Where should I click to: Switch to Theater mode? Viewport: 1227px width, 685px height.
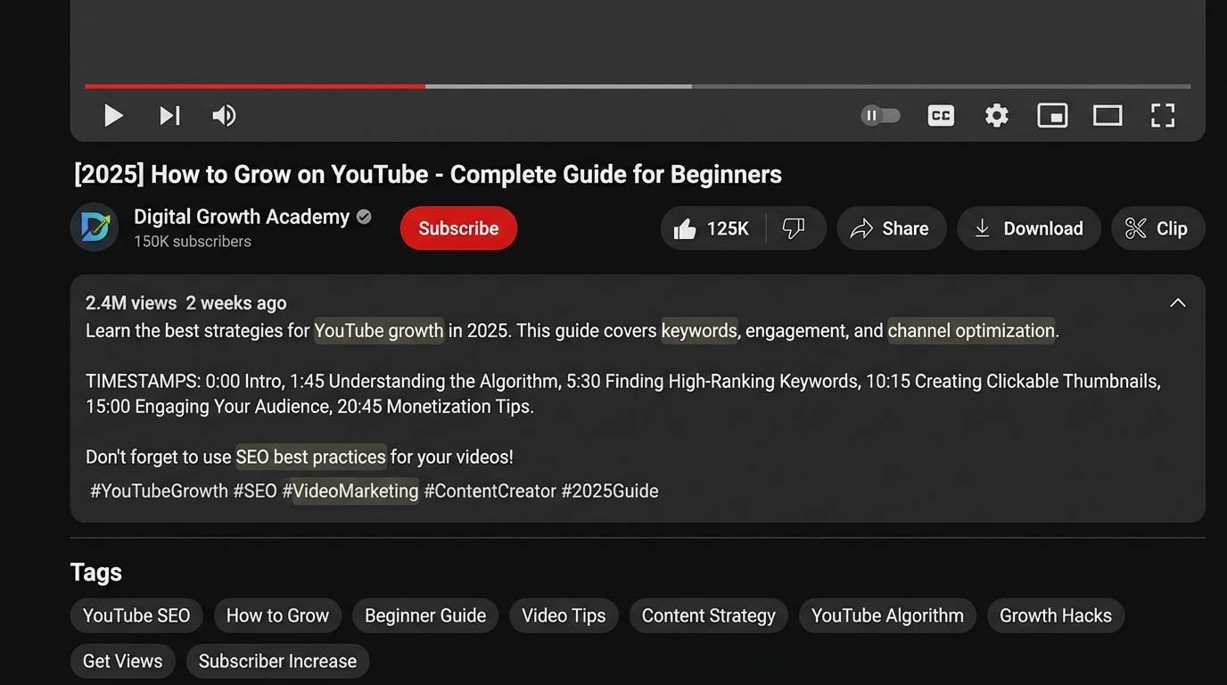[x=1108, y=115]
